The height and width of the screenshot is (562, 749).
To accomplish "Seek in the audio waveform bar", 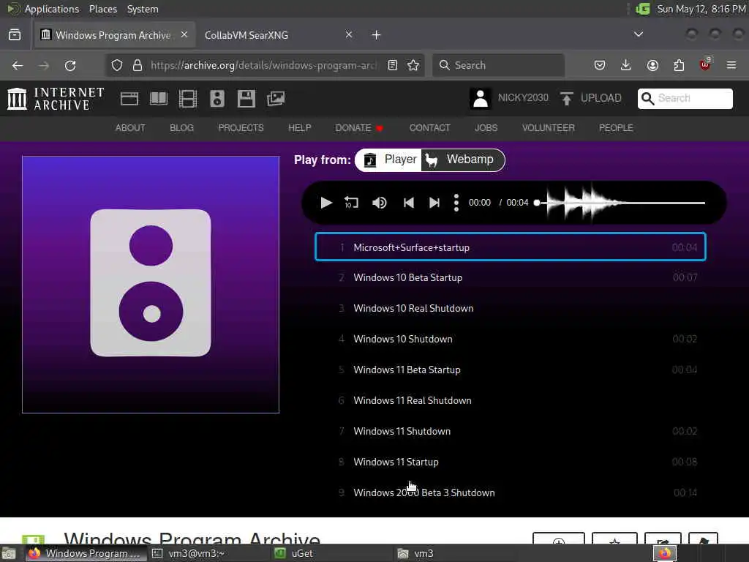I will pos(620,203).
